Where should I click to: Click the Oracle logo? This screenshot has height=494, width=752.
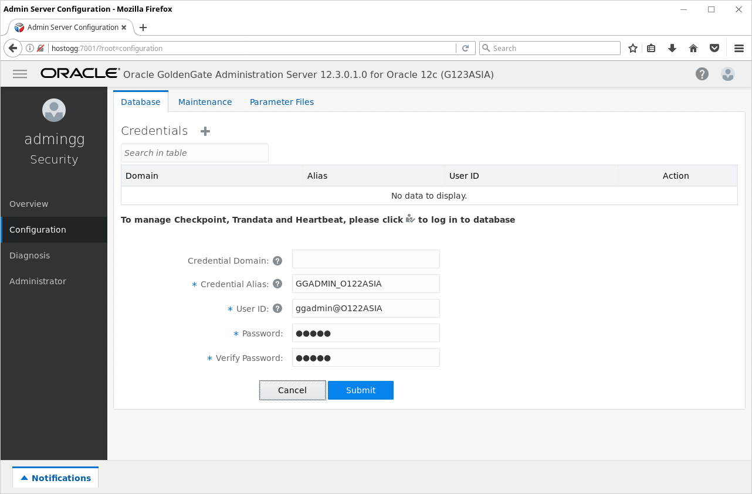click(80, 73)
